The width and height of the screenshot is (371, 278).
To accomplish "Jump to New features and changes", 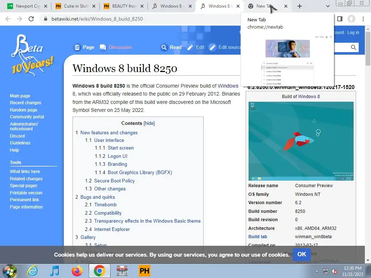I will [x=109, y=132].
